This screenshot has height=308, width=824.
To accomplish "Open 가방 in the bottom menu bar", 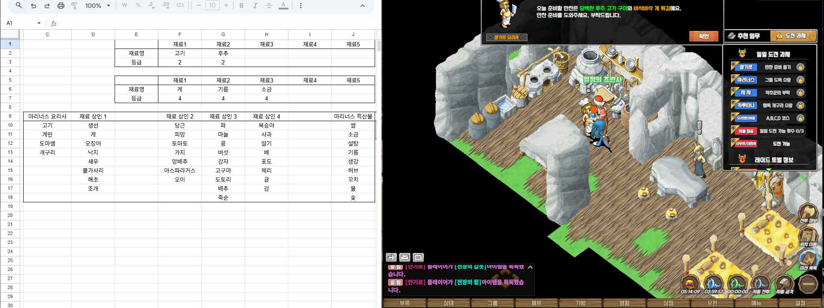I will click(x=580, y=303).
